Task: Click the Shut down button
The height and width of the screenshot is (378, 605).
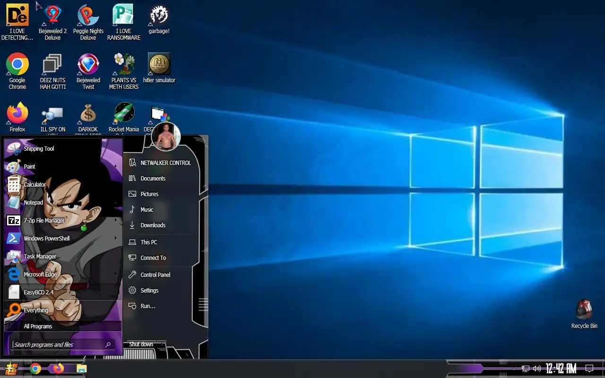Action: (141, 344)
